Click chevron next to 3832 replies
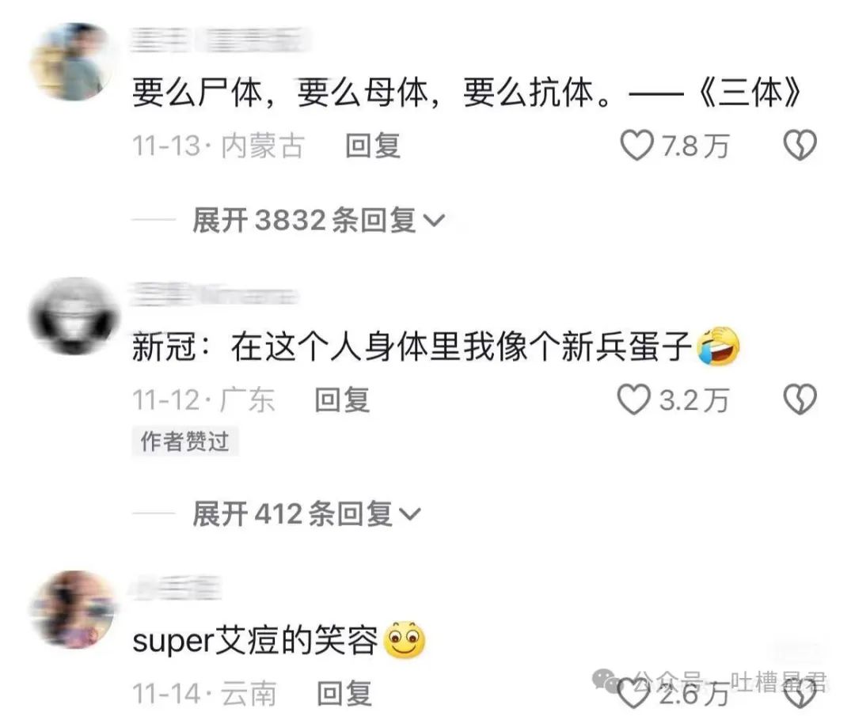 click(434, 222)
